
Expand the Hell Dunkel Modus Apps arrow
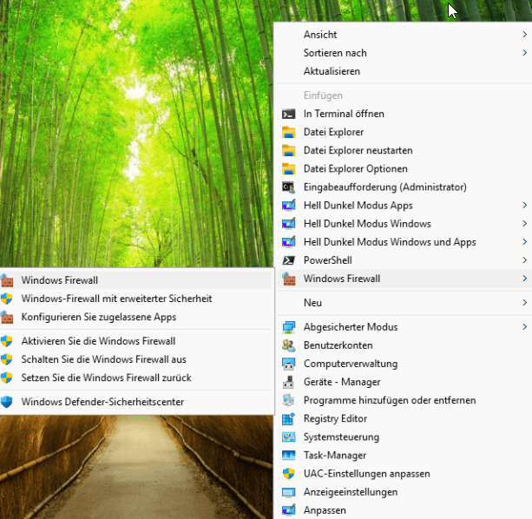tap(524, 206)
